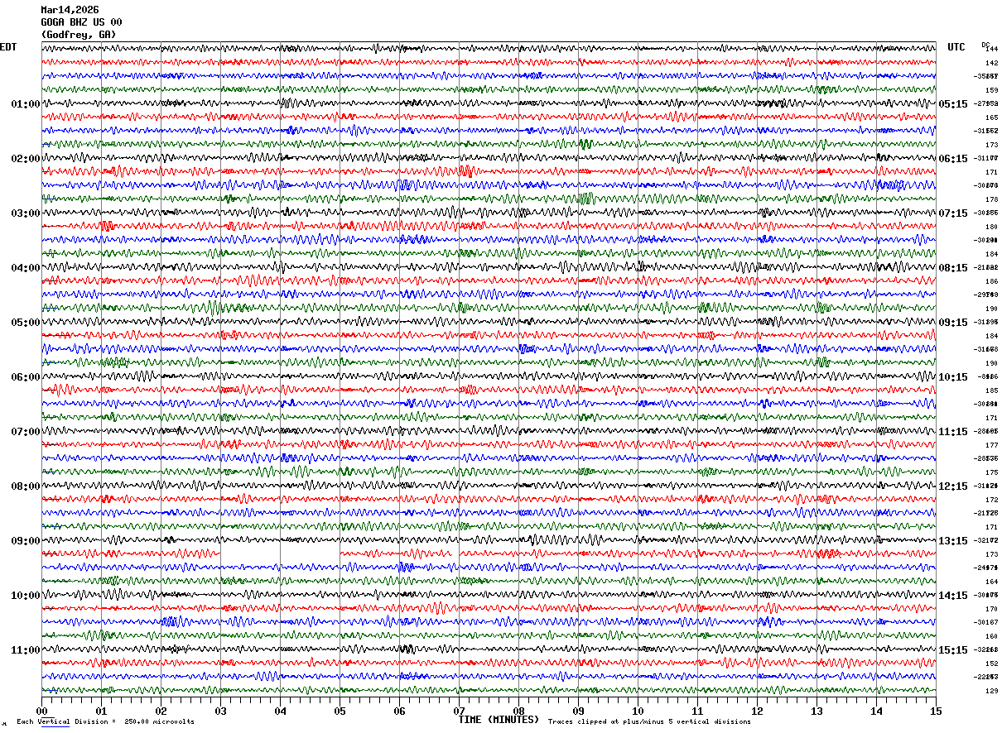Click the DC offset value 180

[x=991, y=228]
